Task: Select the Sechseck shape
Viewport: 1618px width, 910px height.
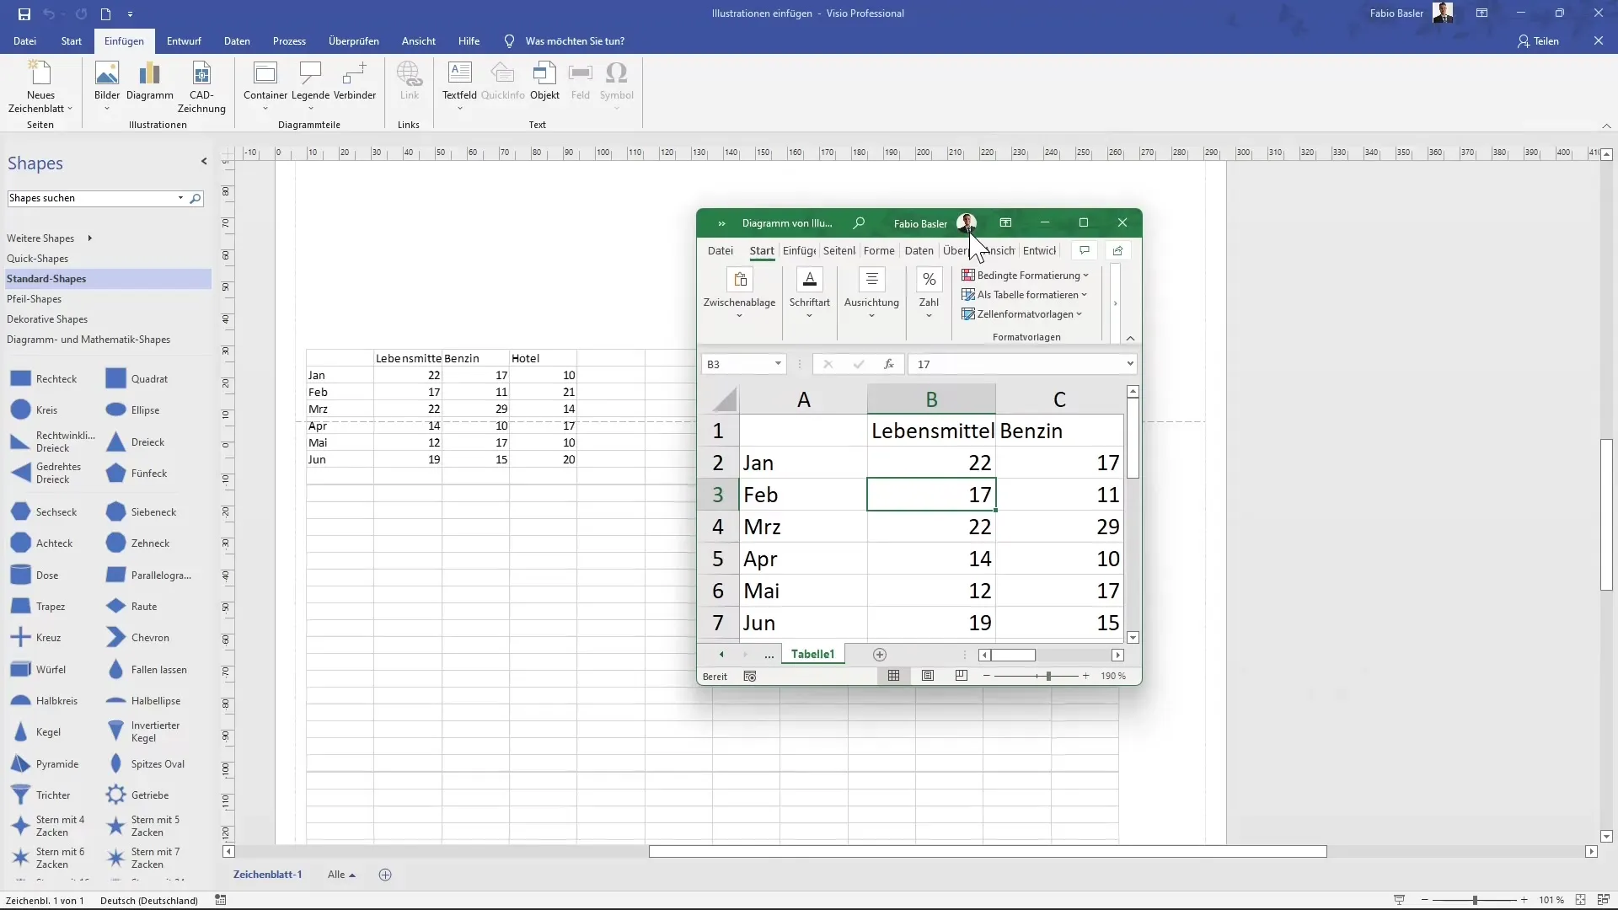Action: (46, 512)
